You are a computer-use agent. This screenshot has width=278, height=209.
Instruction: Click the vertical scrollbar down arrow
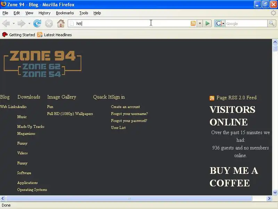(x=275, y=192)
